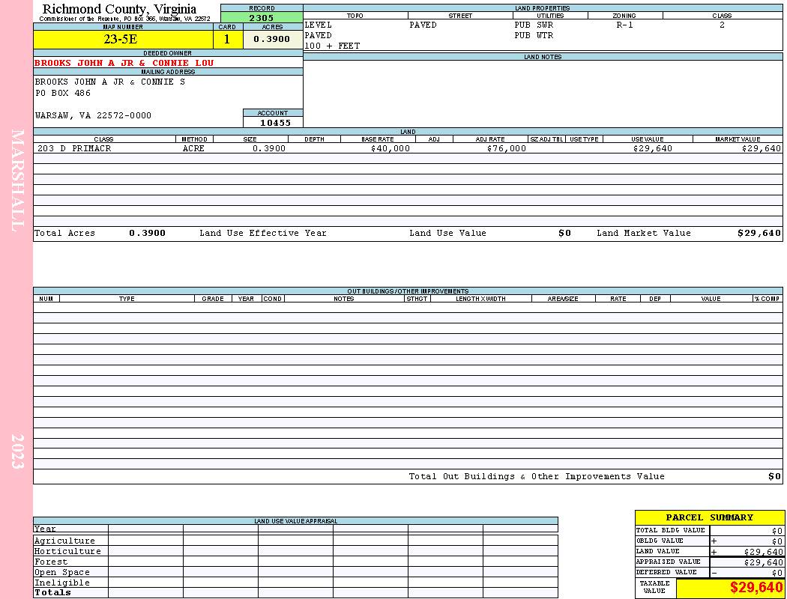
Task: Click the base rate $40,000
Action: coord(390,148)
